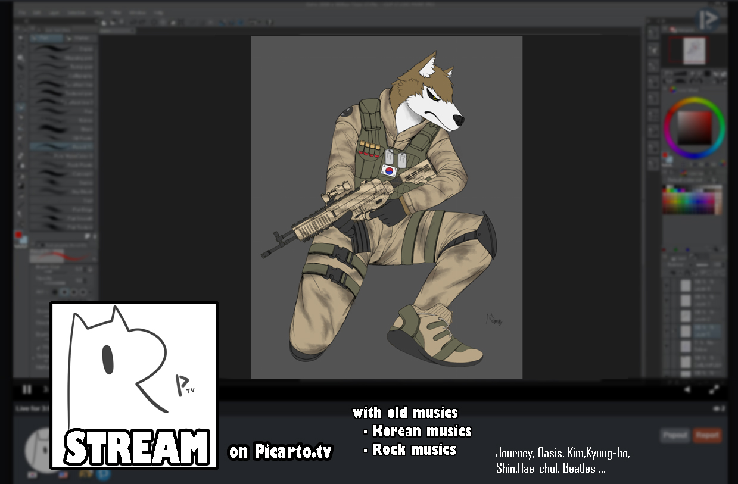Open the stream player in fullscreen
Viewport: 738px width, 484px height.
714,390
